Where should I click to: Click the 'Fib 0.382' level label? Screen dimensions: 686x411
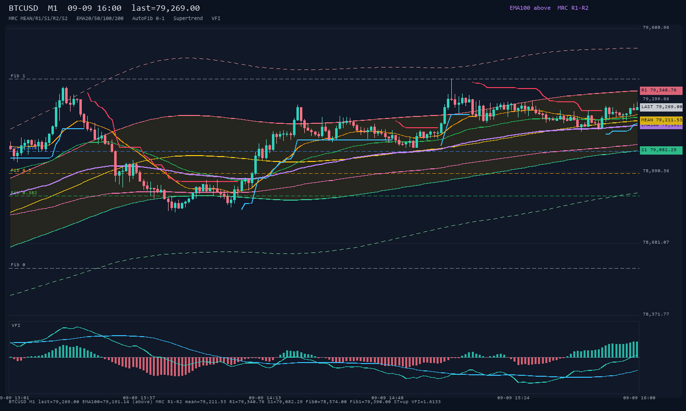(x=24, y=193)
